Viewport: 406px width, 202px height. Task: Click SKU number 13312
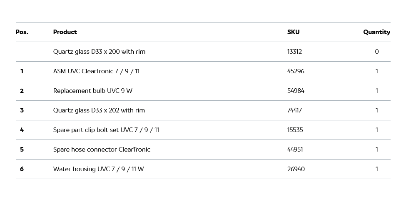[x=294, y=52]
